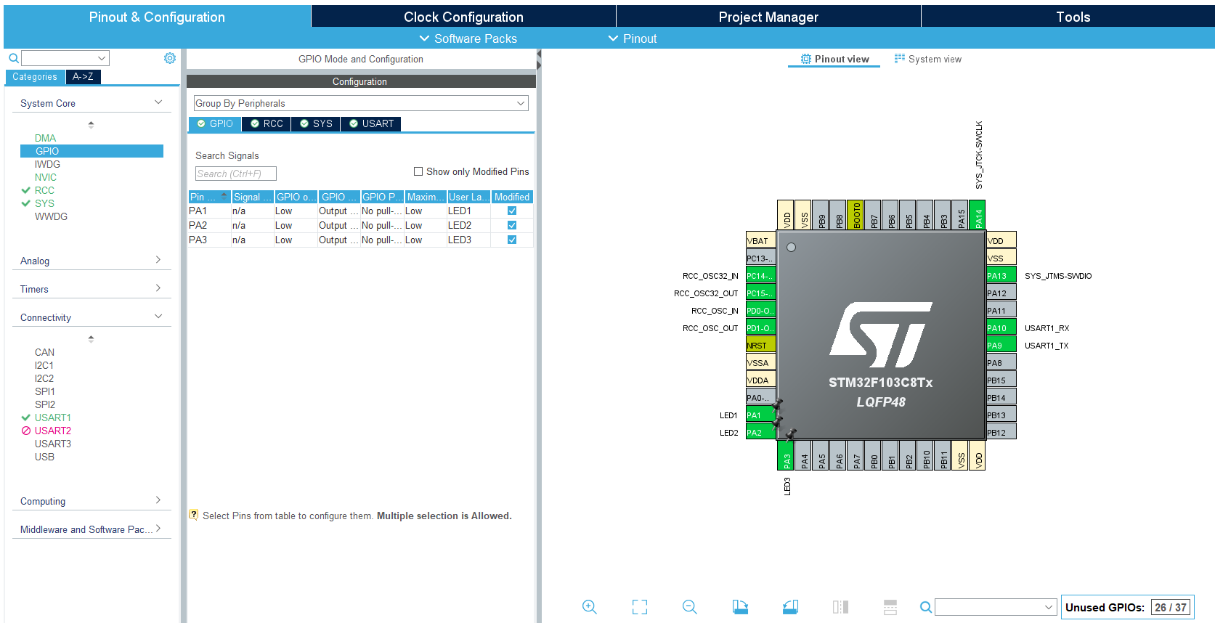Click the NRST pin on the chip
The image size is (1215, 623).
click(760, 346)
